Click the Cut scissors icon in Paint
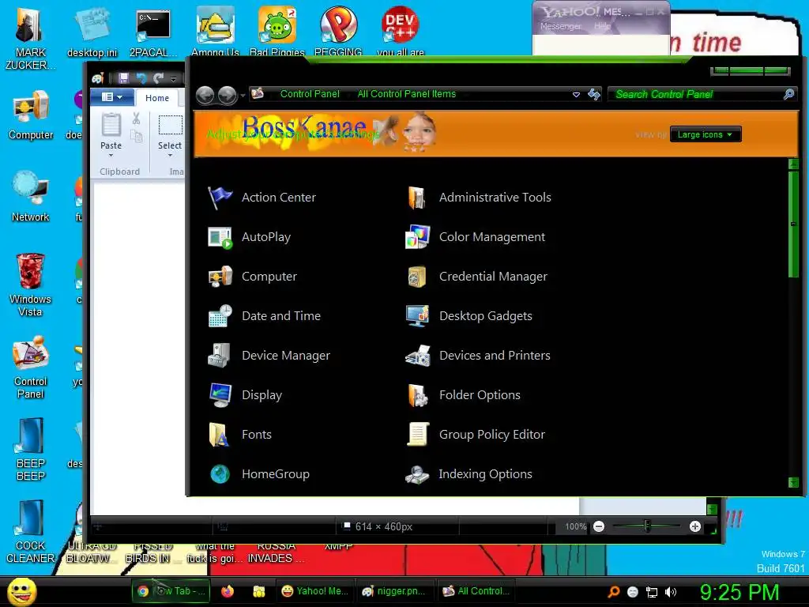The image size is (809, 607). point(136,119)
